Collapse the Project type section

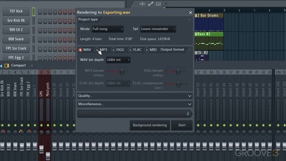point(189,19)
